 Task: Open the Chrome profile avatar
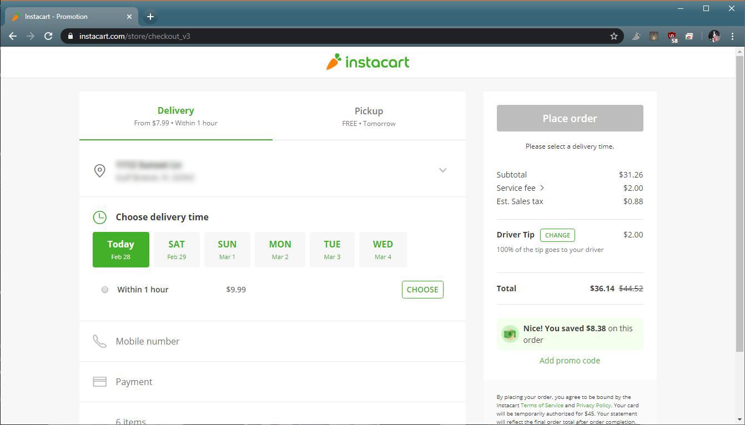[714, 36]
